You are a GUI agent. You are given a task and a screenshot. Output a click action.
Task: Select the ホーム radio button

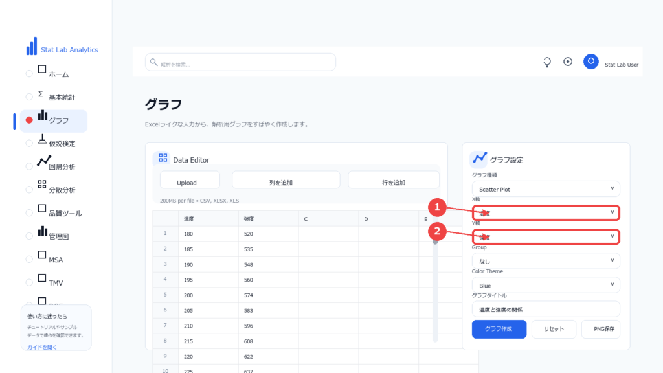pyautogui.click(x=29, y=74)
